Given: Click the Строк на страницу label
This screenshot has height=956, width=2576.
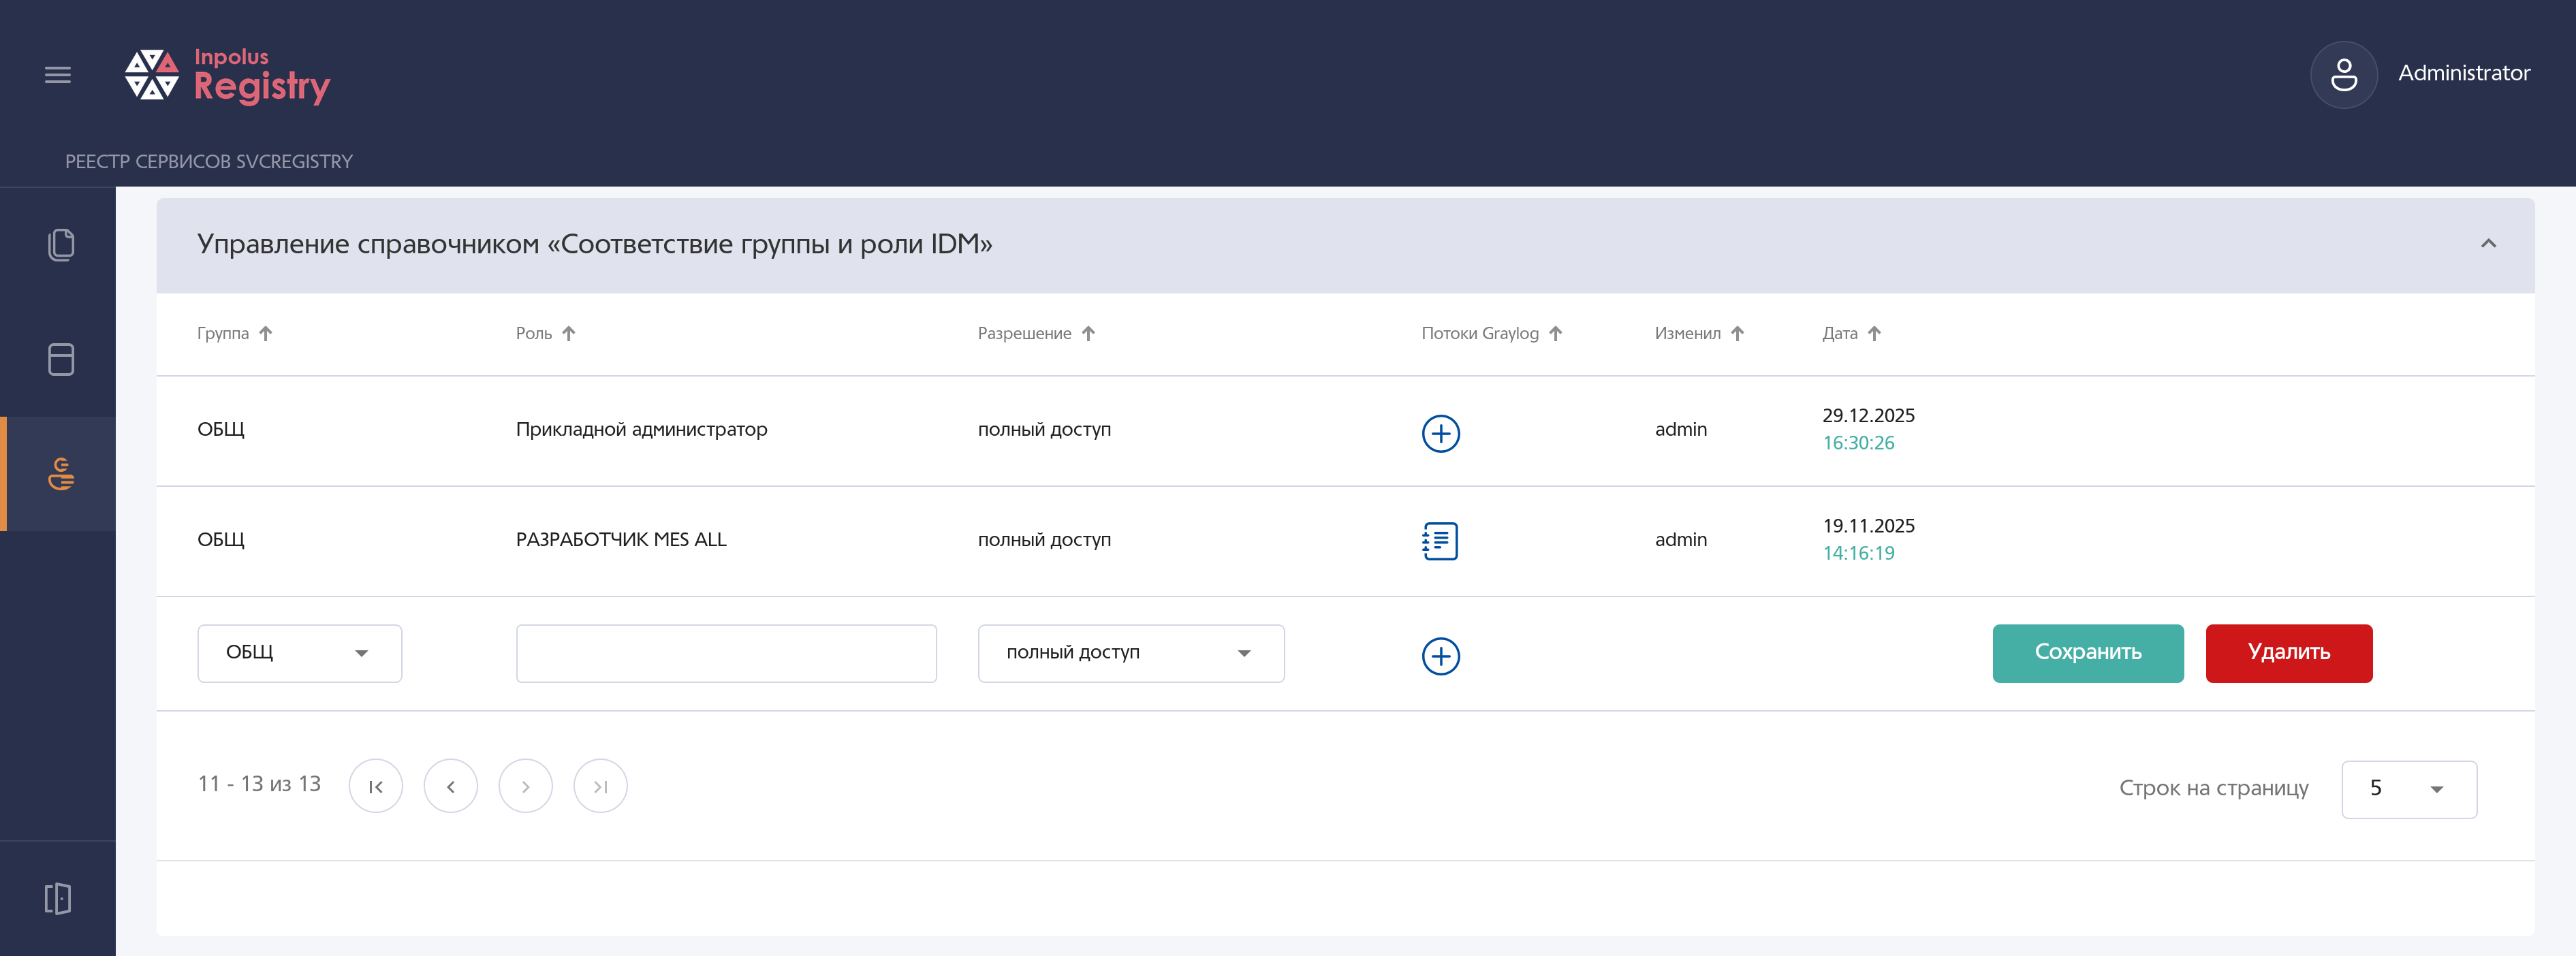Looking at the screenshot, I should (2214, 788).
